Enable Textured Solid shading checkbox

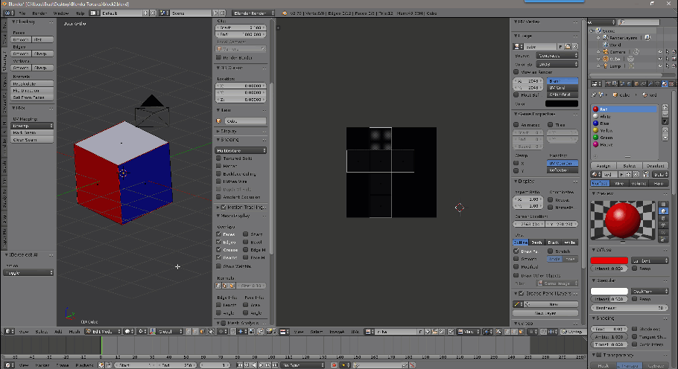click(218, 158)
